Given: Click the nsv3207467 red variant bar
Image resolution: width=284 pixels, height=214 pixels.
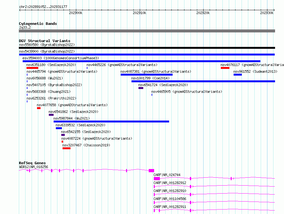Looking at the screenshot, I should click(66, 148).
